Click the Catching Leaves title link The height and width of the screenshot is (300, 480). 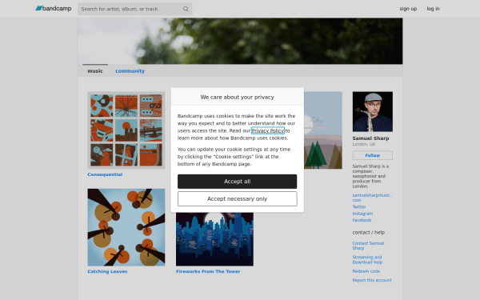(107, 271)
